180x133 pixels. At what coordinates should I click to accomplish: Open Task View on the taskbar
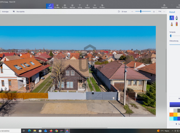point(24,131)
